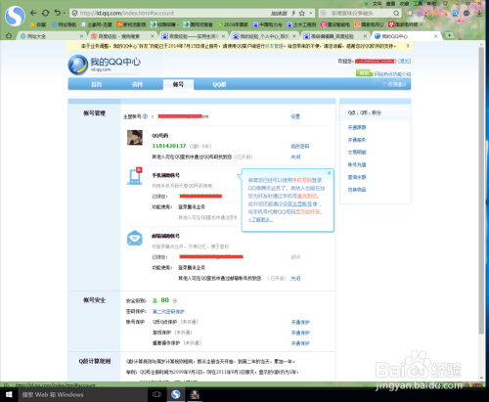Click the Sogou browser taskbar icon
This screenshot has width=489, height=402.
click(176, 395)
